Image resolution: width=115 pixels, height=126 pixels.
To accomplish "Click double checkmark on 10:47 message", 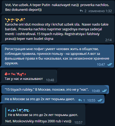I will click(x=110, y=65).
